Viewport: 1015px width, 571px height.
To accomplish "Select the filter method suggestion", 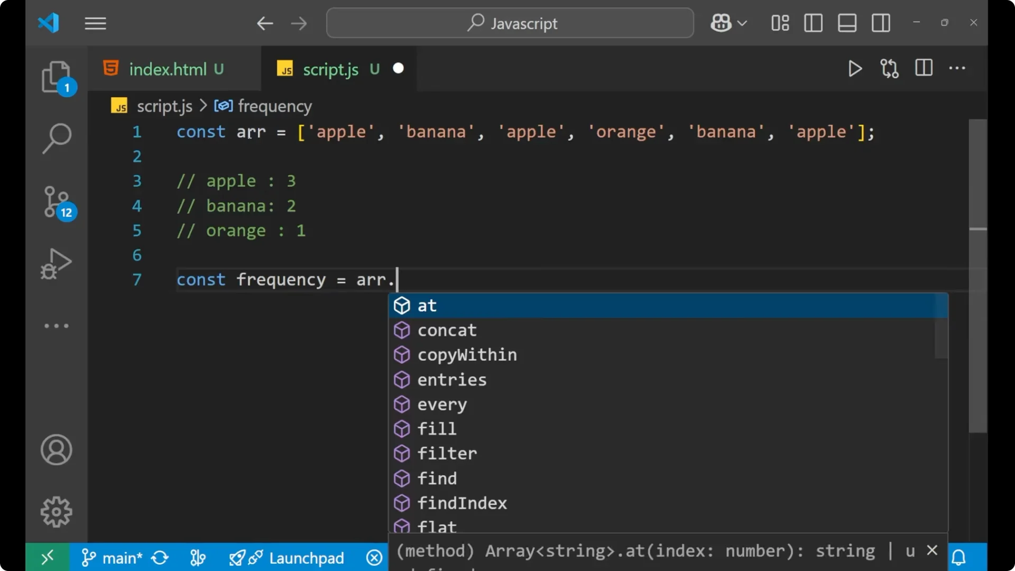I will click(x=447, y=453).
